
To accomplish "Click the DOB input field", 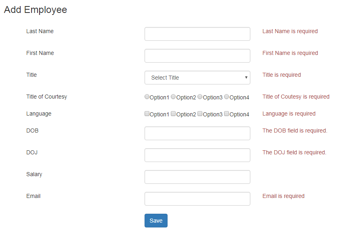I will click(x=197, y=133).
